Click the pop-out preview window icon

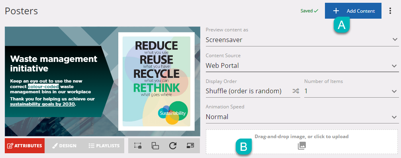pos(190,146)
